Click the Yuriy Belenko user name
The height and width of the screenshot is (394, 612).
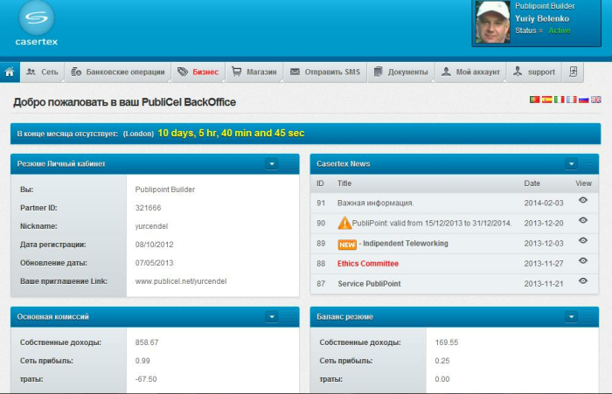pos(542,18)
